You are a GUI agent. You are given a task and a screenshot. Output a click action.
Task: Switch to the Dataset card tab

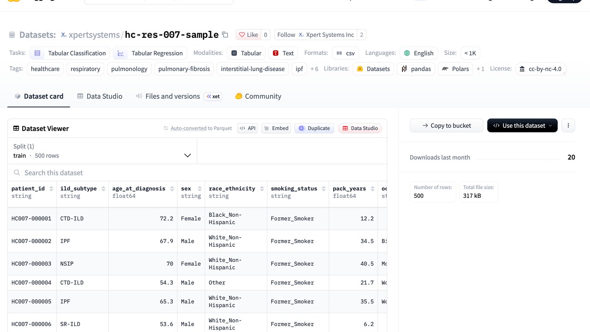point(39,96)
